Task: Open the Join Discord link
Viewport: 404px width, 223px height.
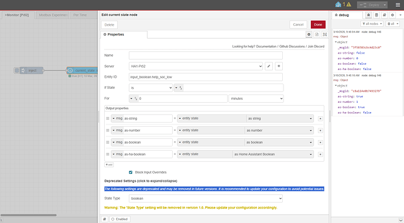Action: coord(316,47)
